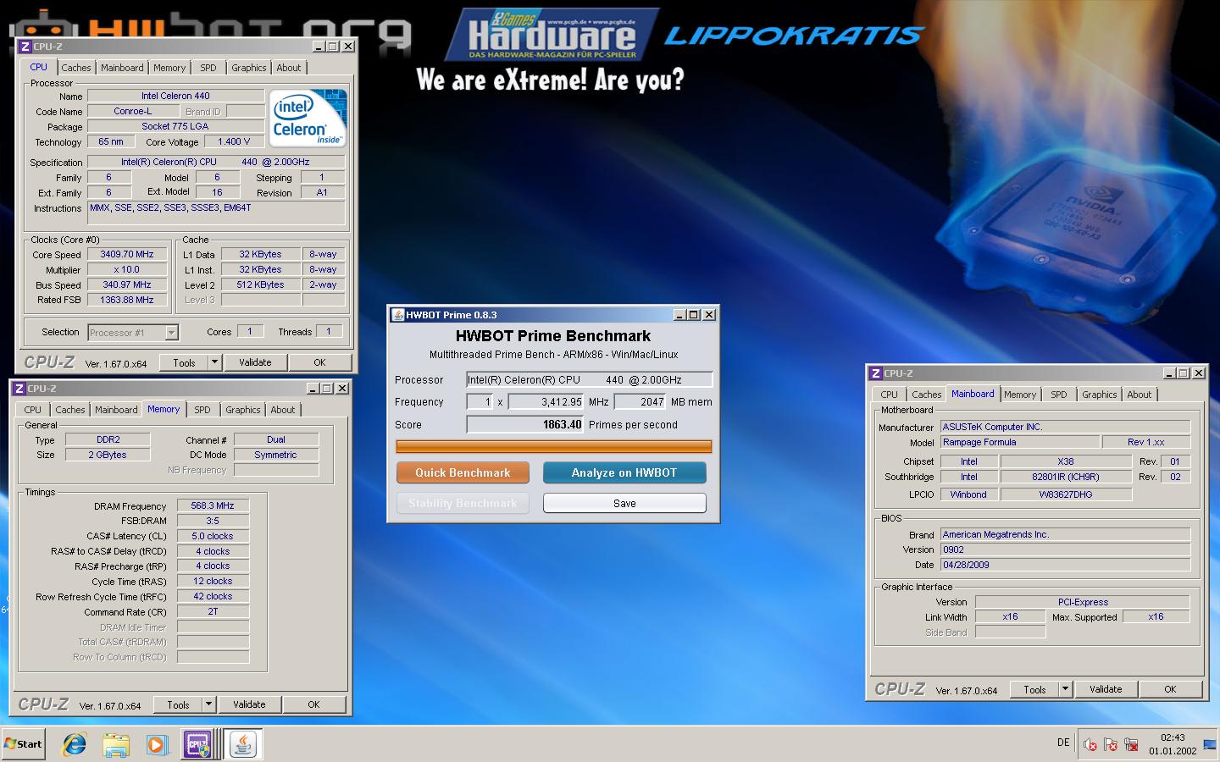1220x762 pixels.
Task: Click Validate in the Mainboard window
Action: [1106, 689]
